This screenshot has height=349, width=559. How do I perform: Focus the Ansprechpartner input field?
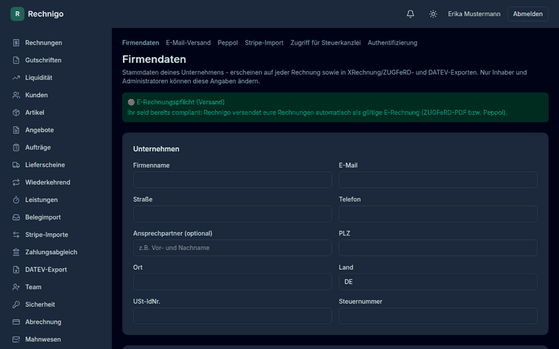click(233, 248)
